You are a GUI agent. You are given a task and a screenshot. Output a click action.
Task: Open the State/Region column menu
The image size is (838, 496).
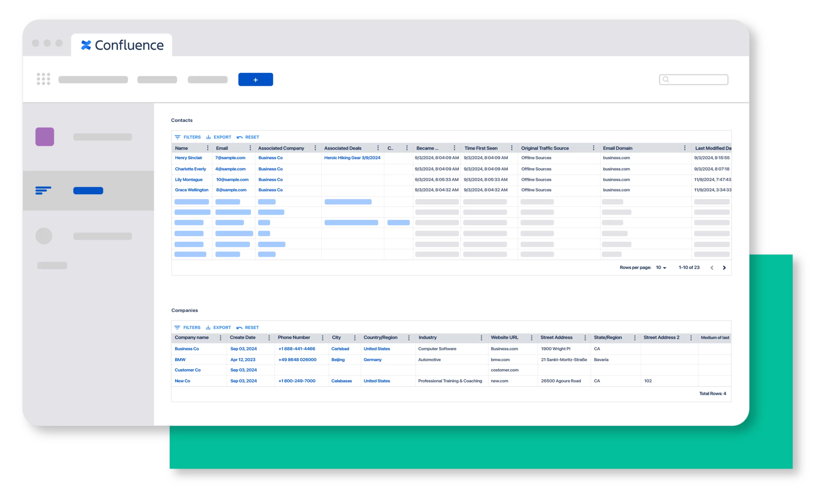click(635, 338)
